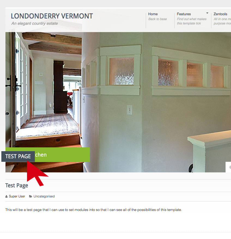This screenshot has width=231, height=239.
Task: Click the slideshow pagination dot
Action: point(230,167)
